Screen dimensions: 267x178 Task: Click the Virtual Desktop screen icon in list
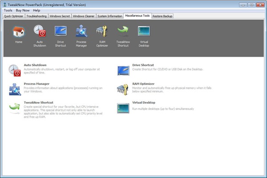point(123,108)
